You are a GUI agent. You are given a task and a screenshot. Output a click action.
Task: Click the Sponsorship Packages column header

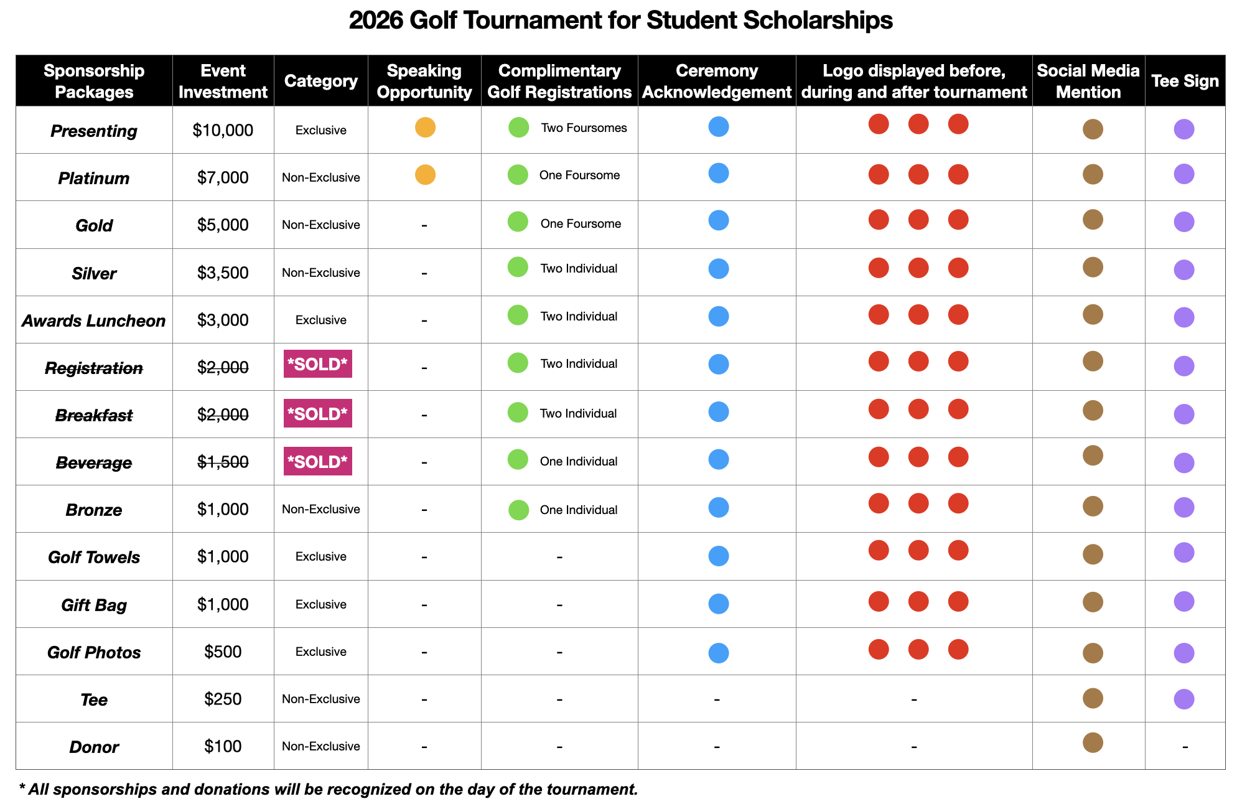pyautogui.click(x=94, y=81)
